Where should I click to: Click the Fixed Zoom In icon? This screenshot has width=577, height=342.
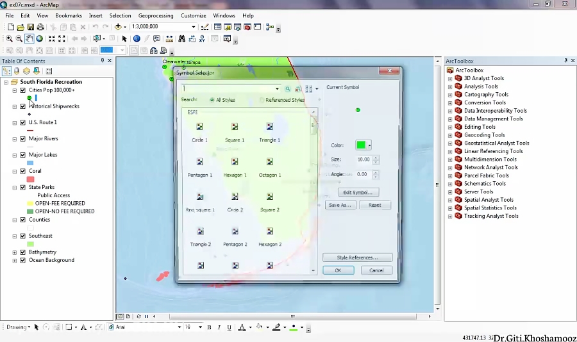pos(52,38)
